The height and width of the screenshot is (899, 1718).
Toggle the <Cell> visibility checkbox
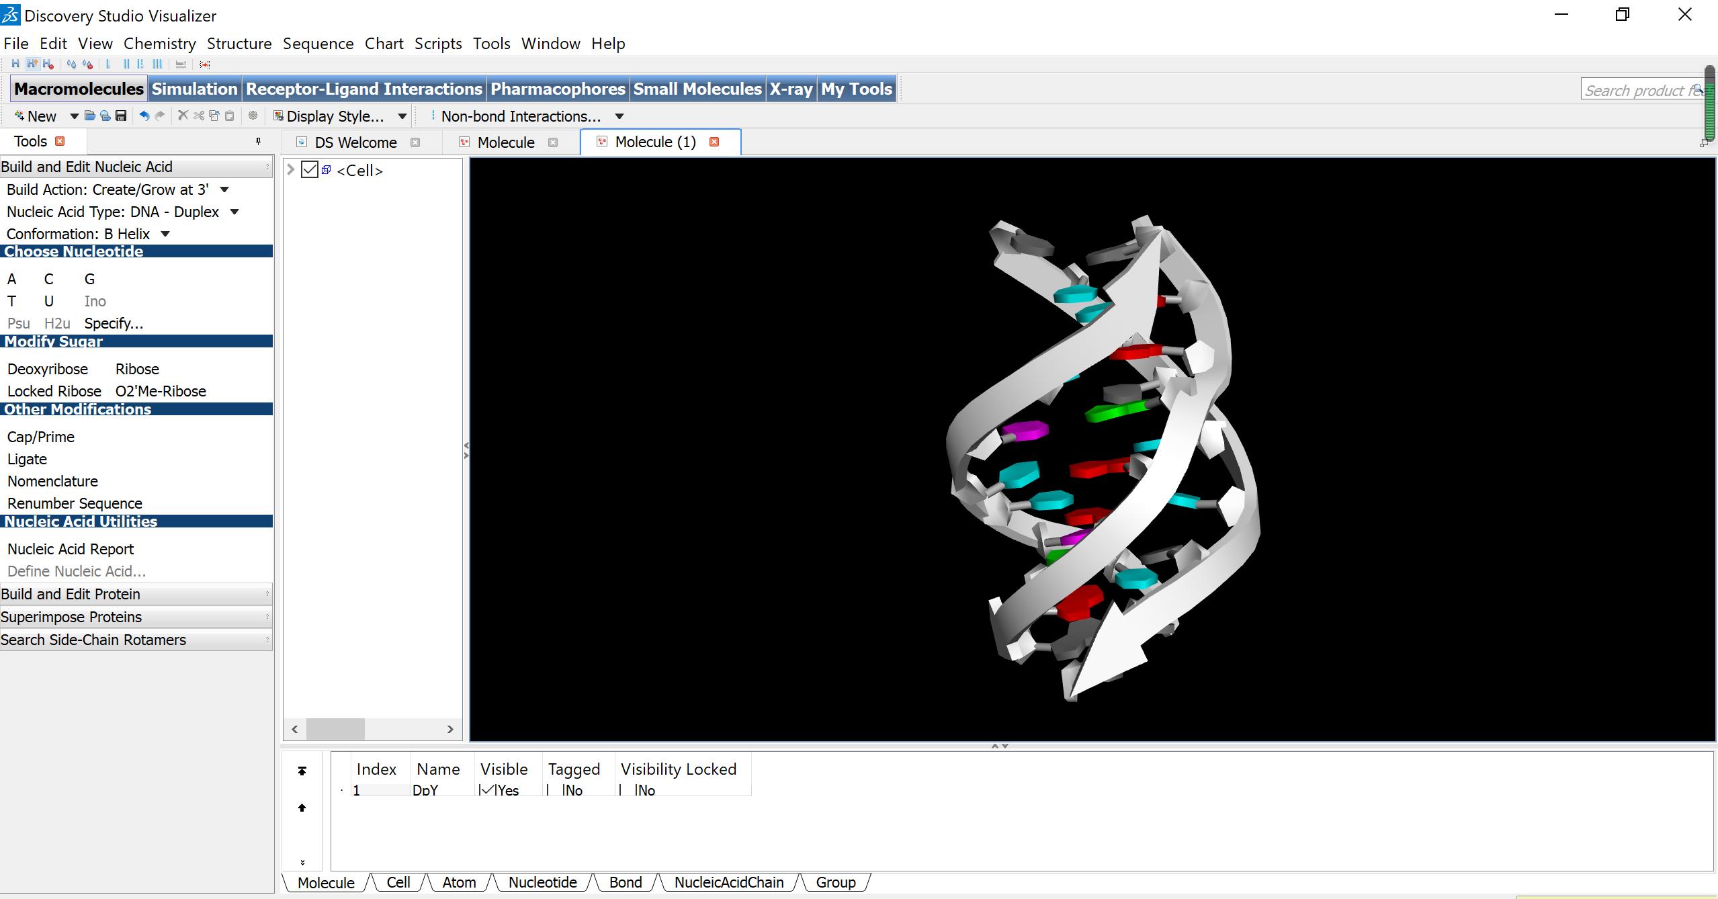point(310,170)
